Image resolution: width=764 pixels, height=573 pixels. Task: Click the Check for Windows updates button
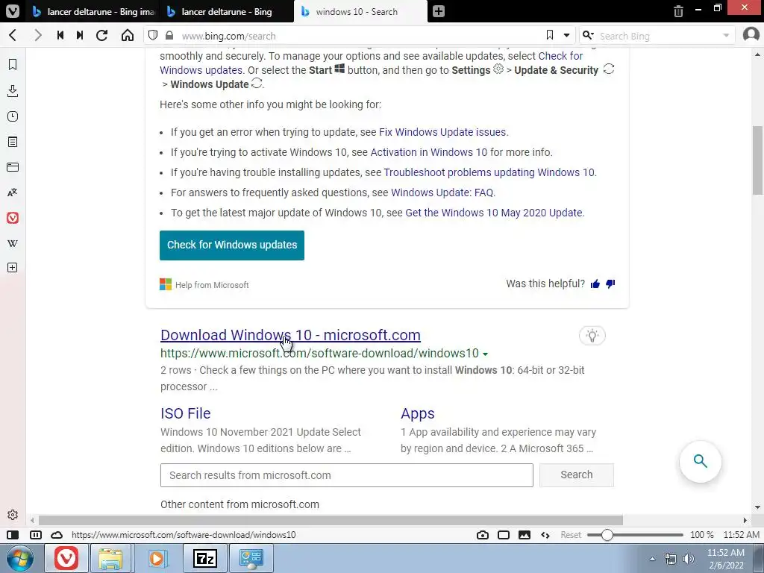232,245
